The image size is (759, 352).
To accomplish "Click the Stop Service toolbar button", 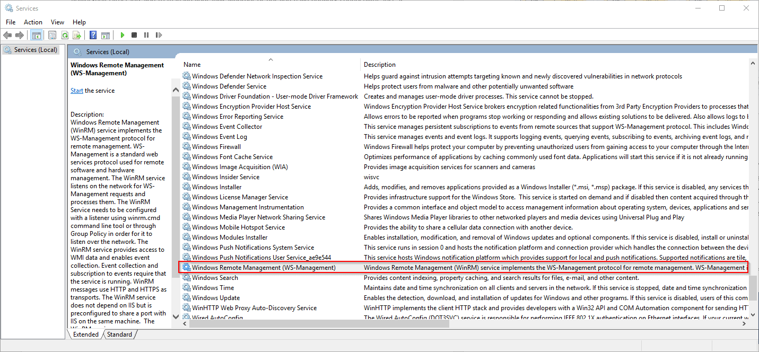I will pos(134,35).
